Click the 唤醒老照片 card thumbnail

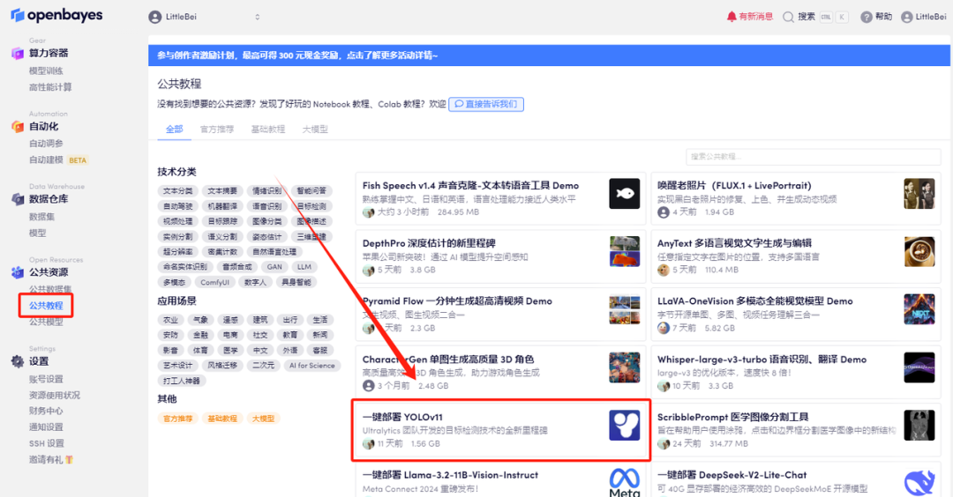(919, 194)
